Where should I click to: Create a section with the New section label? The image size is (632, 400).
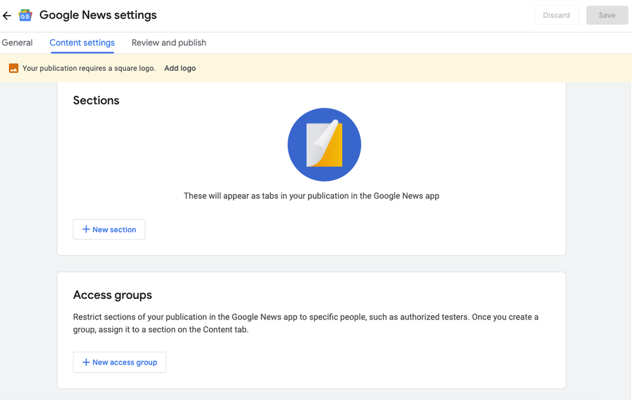(x=114, y=229)
